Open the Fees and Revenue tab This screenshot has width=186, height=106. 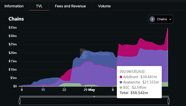point(70,6)
